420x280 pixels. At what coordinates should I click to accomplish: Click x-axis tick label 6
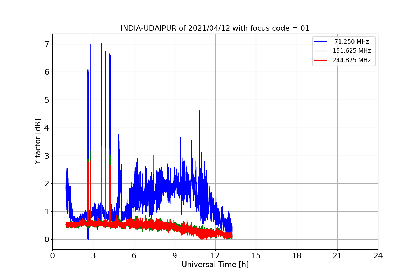click(134, 256)
